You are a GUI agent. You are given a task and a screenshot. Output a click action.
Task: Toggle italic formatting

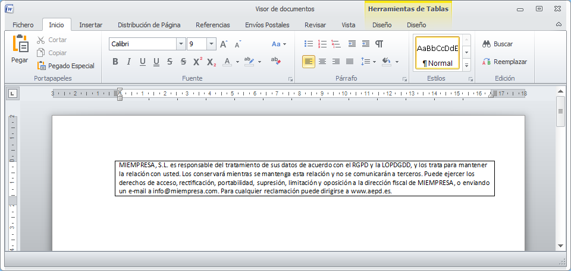click(128, 62)
